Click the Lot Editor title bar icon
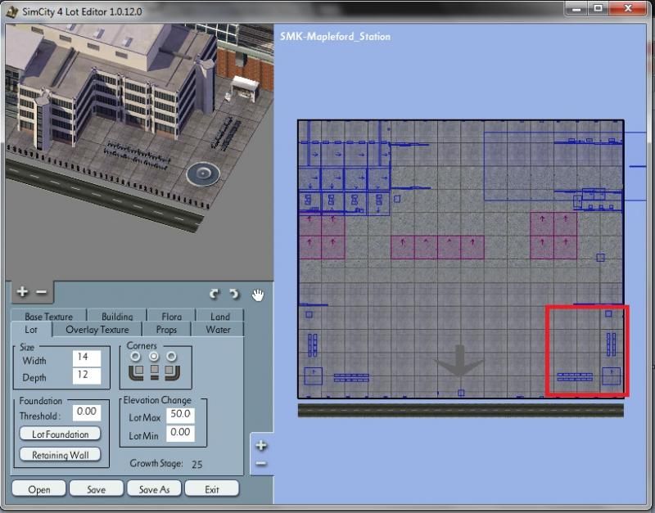Image resolution: width=655 pixels, height=513 pixels. [x=12, y=11]
